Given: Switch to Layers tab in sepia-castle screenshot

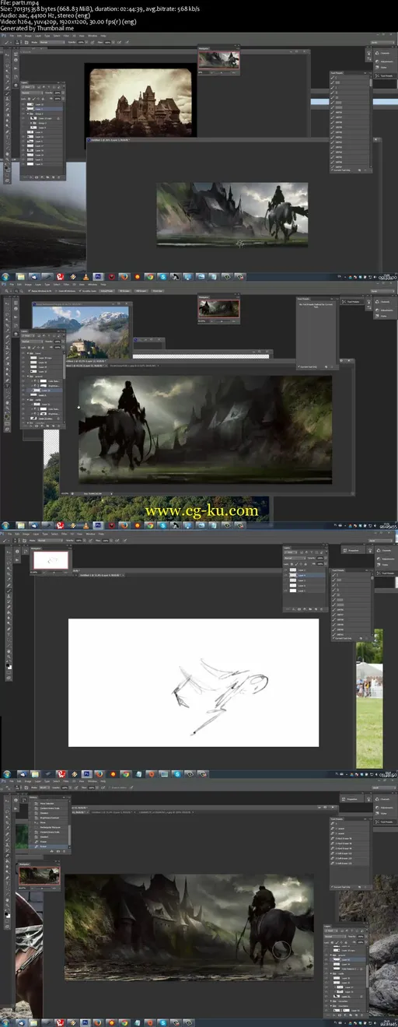Looking at the screenshot, I should [24, 82].
